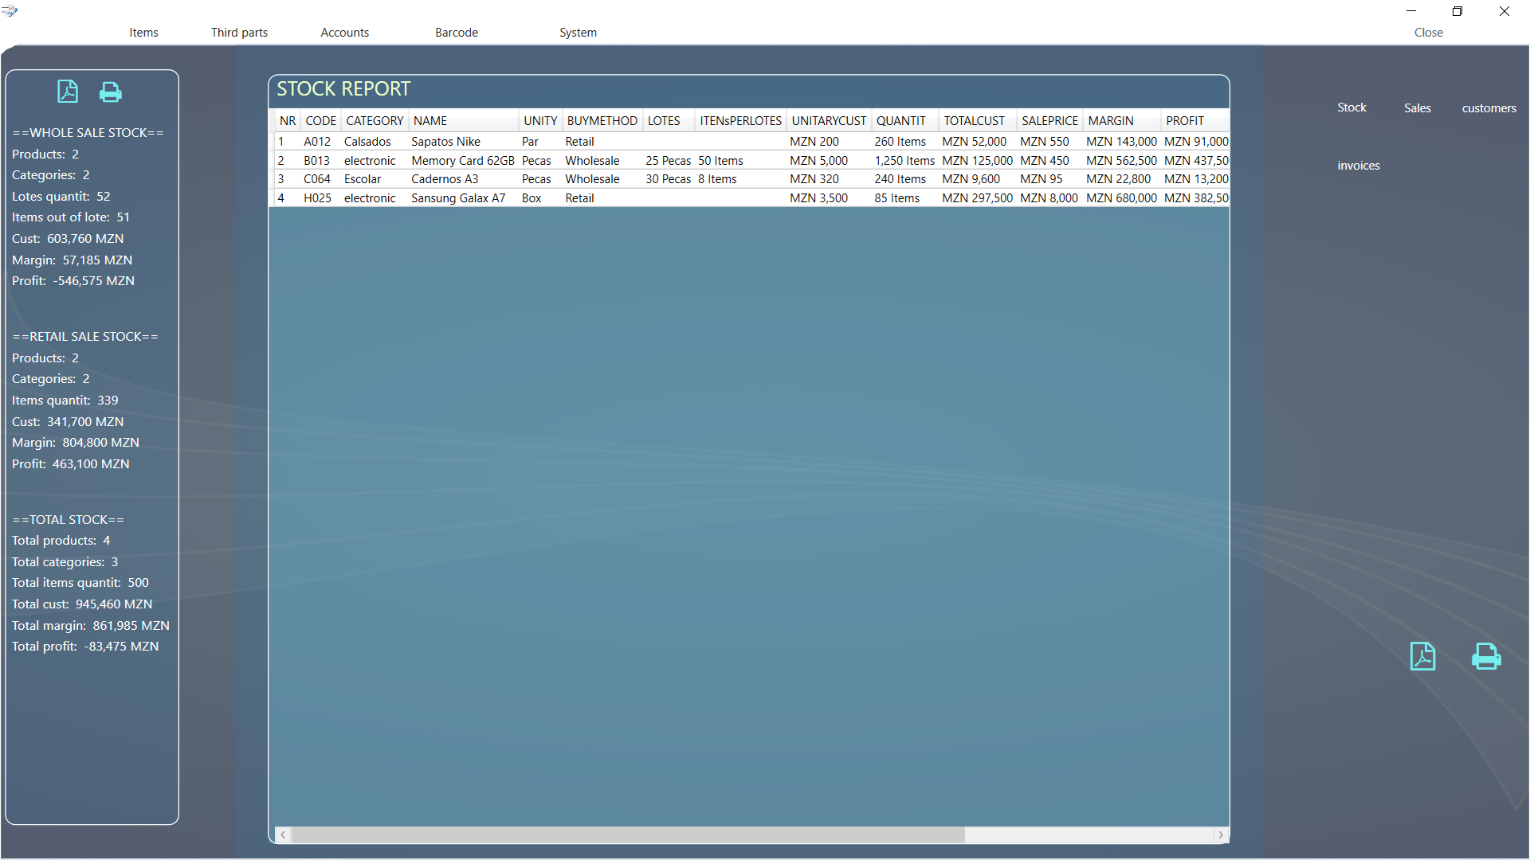Open the Accounts menu

344,33
